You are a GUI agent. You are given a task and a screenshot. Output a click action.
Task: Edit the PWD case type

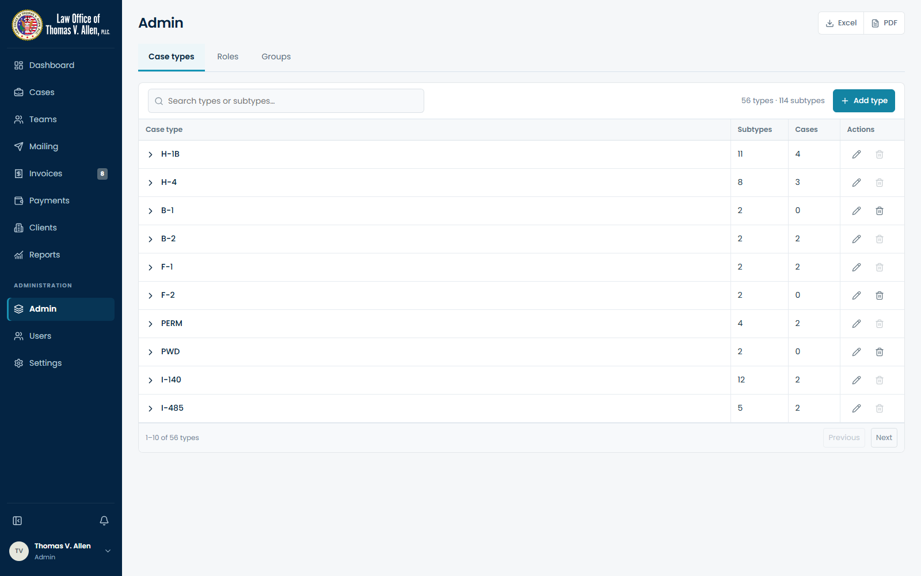click(857, 352)
